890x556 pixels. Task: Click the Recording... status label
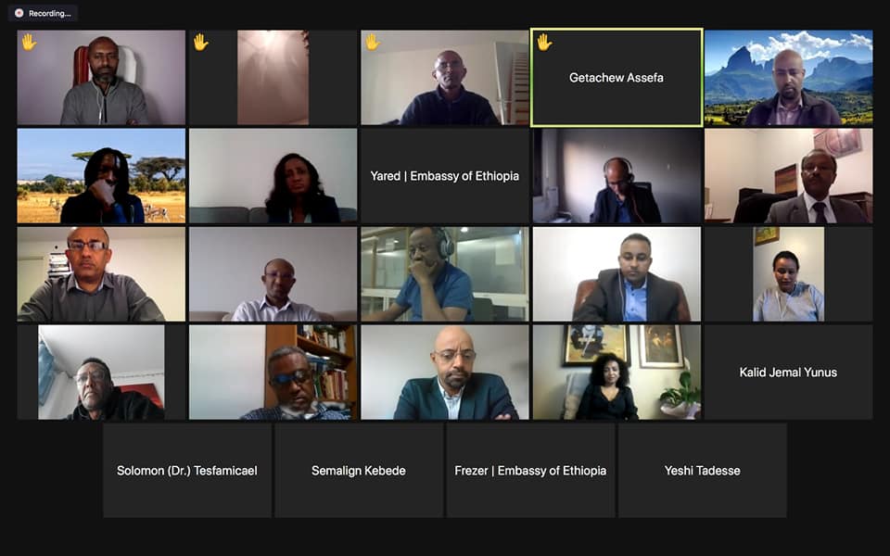[50, 14]
